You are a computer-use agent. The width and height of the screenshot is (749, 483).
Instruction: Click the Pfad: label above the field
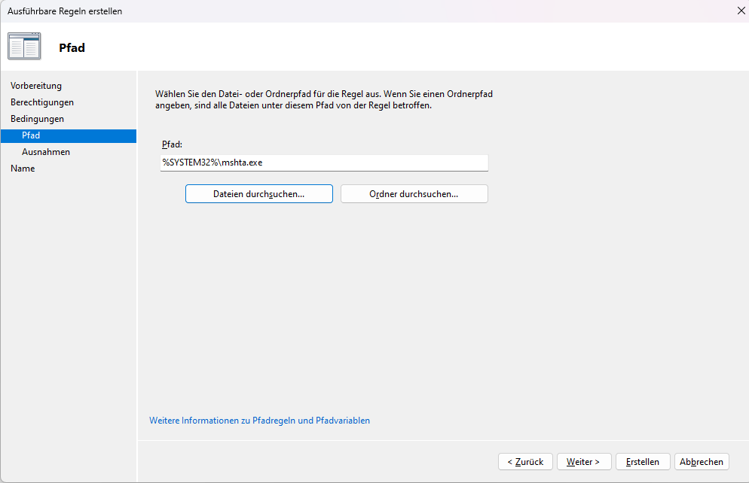tap(173, 144)
